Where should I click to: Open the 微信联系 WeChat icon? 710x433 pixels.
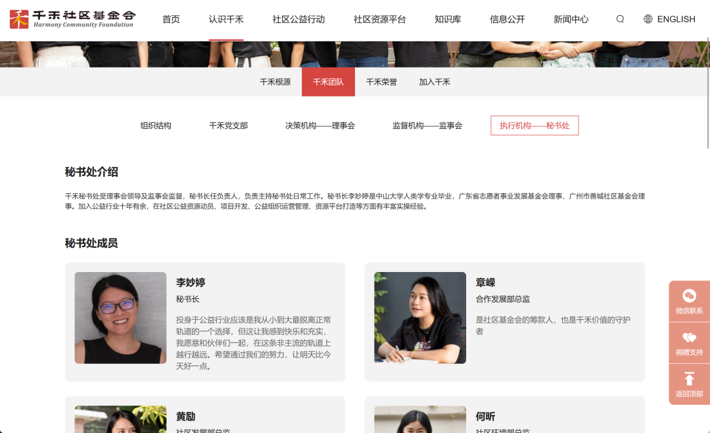[689, 296]
